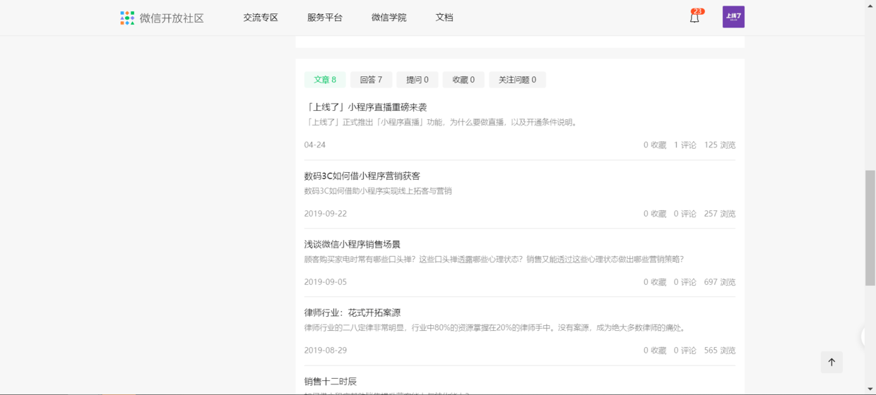Open article 「上线了」小程序直播重磅来袭
Screen dimensions: 876x395
(x=365, y=107)
